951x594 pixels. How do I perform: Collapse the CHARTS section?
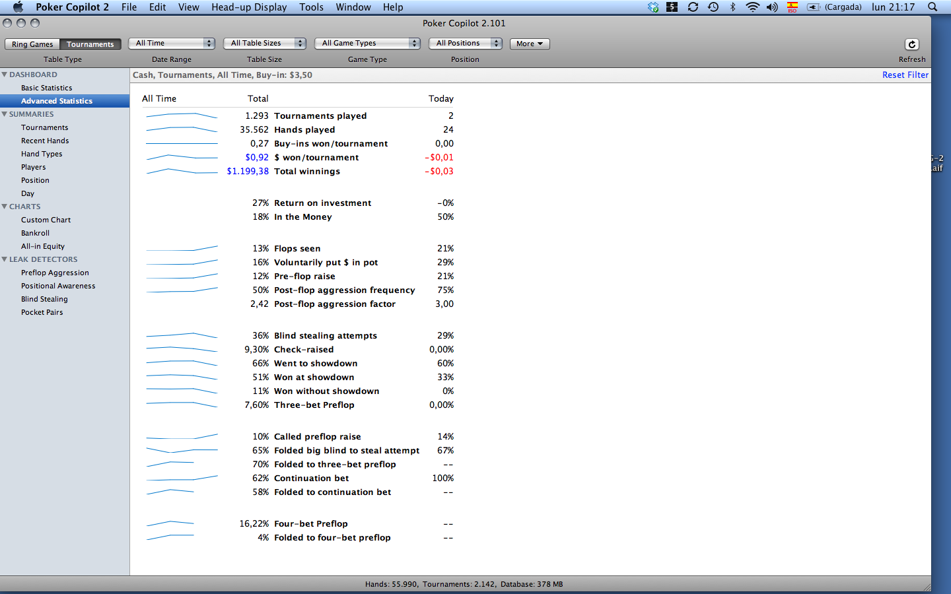[5, 207]
